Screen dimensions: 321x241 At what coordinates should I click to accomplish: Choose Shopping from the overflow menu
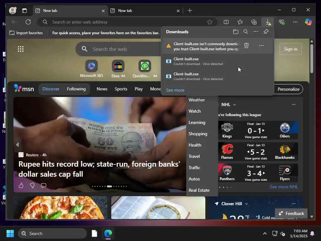point(198,134)
